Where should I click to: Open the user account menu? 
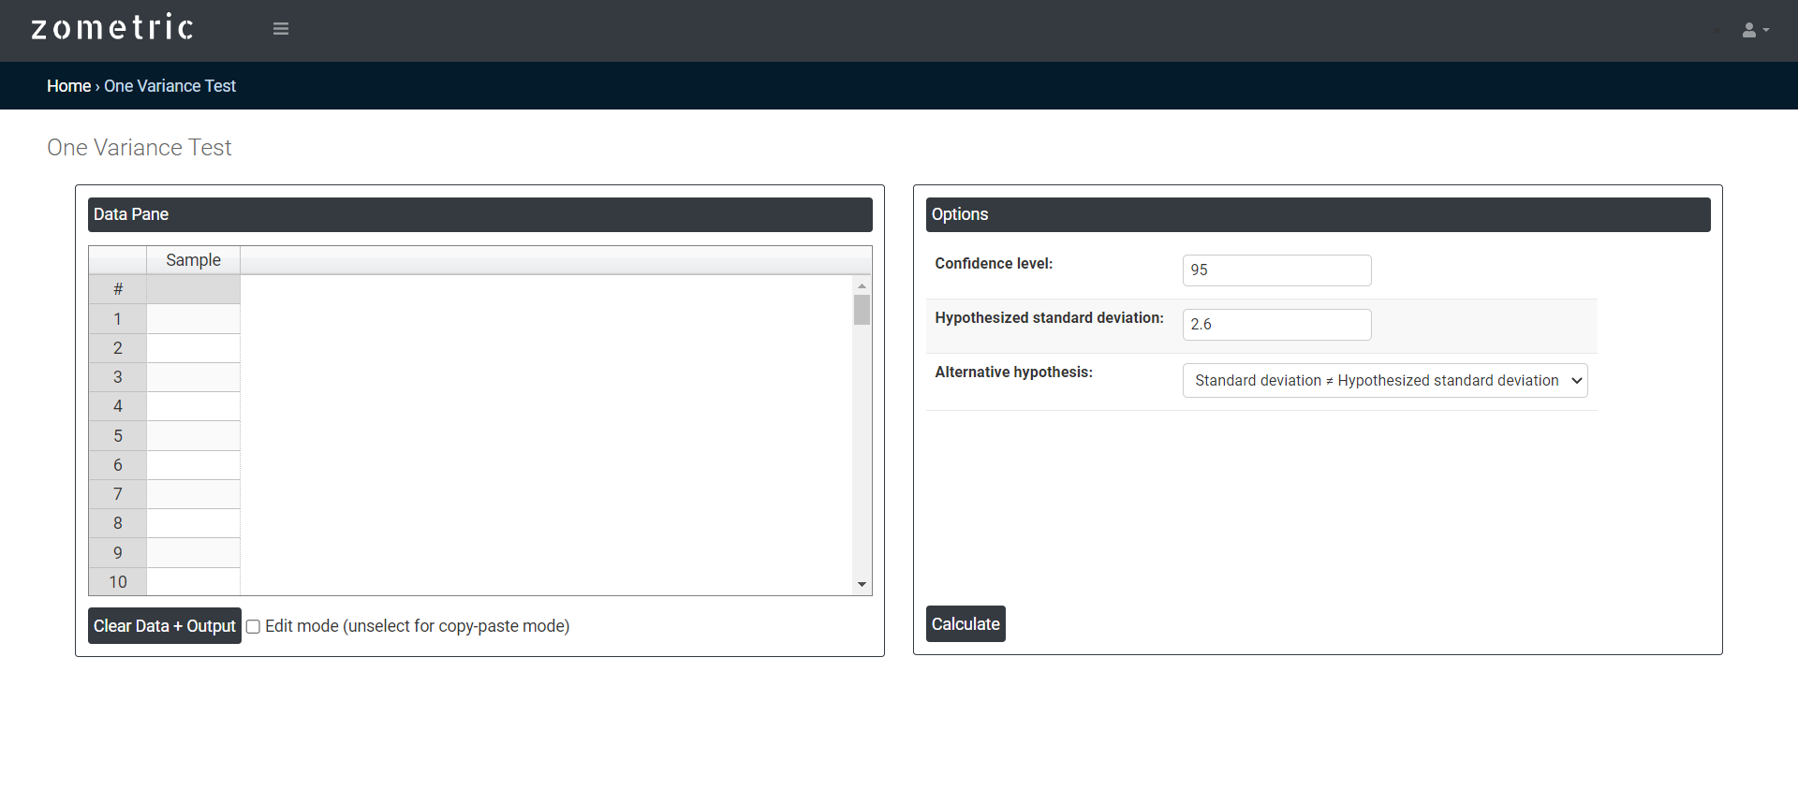pyautogui.click(x=1754, y=30)
